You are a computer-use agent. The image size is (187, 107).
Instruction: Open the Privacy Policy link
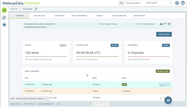30,104
